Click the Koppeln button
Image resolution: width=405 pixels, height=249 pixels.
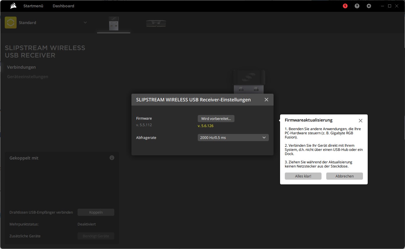96,212
